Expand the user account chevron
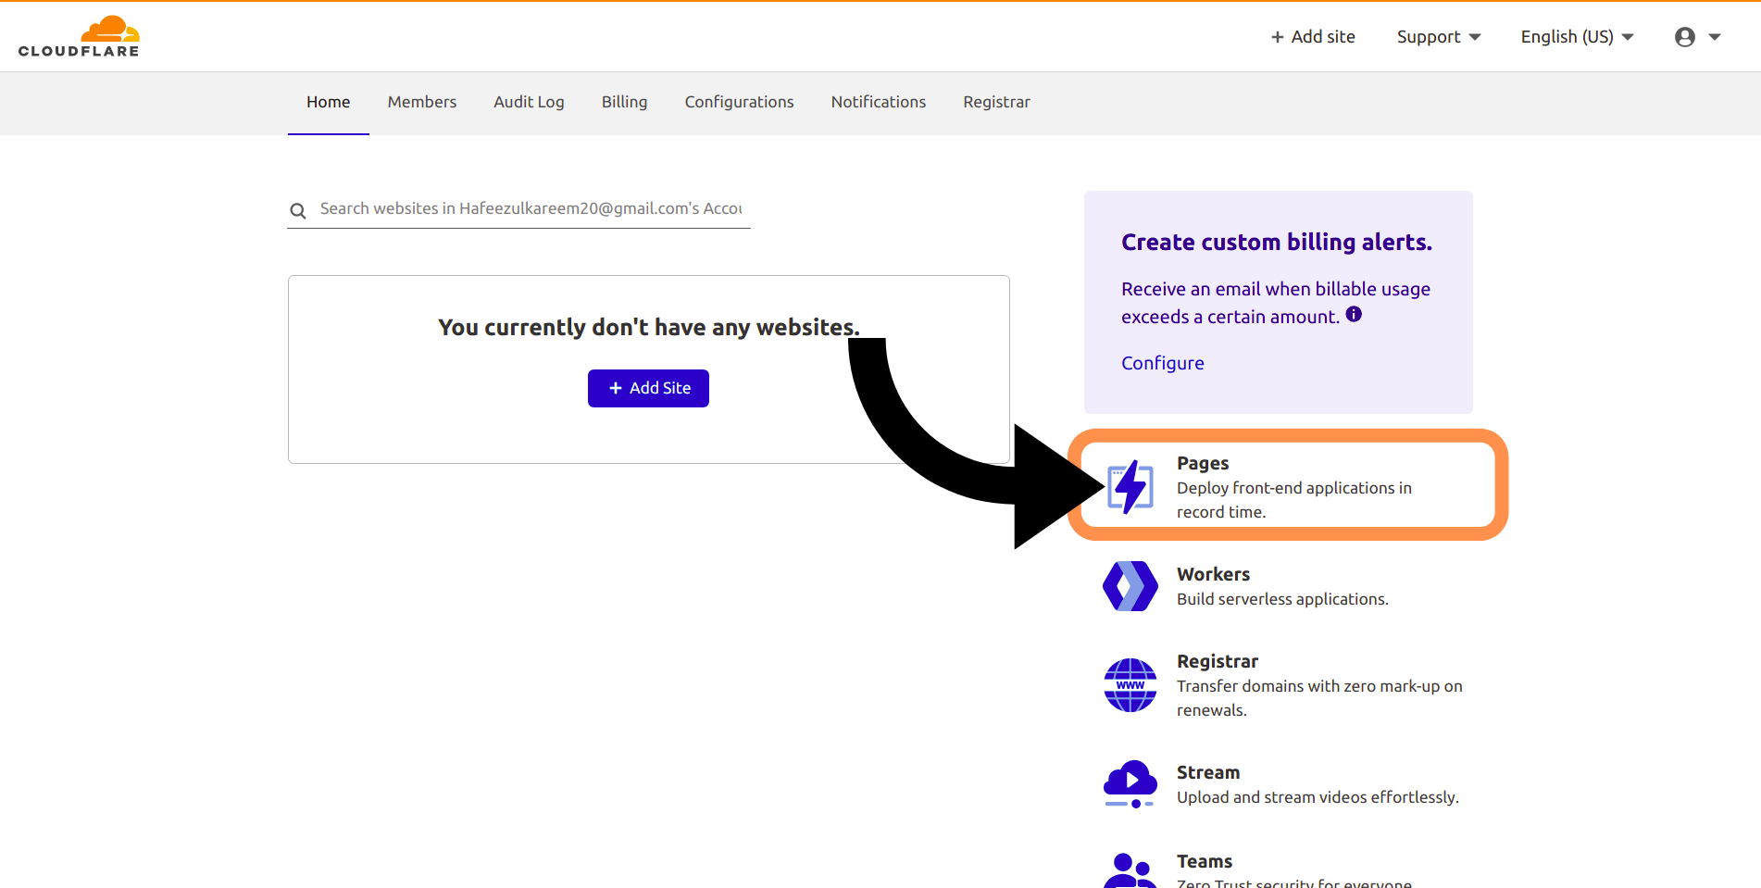The height and width of the screenshot is (888, 1761). pyautogui.click(x=1715, y=37)
